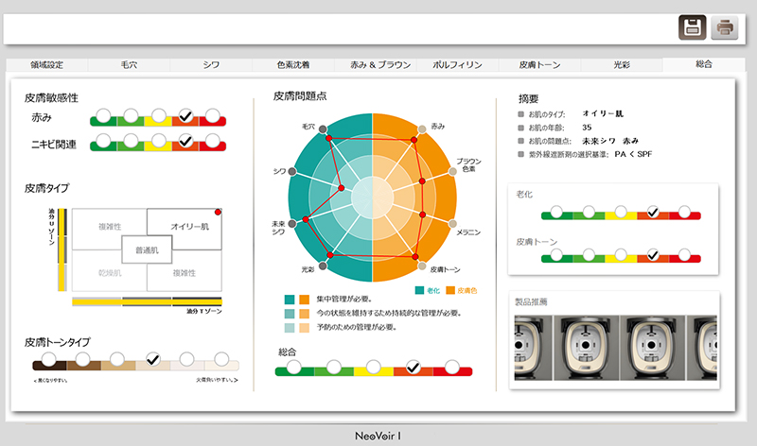This screenshot has height=446, width=757.
Task: Select the yellow circle on ニキビ関連 scale
Action: click(x=158, y=141)
